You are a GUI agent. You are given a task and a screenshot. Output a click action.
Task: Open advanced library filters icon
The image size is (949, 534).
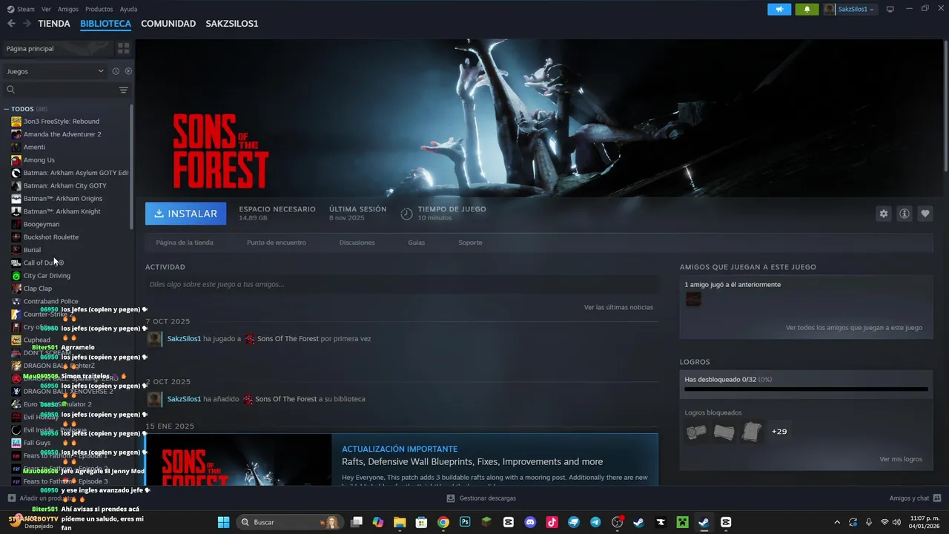[124, 90]
